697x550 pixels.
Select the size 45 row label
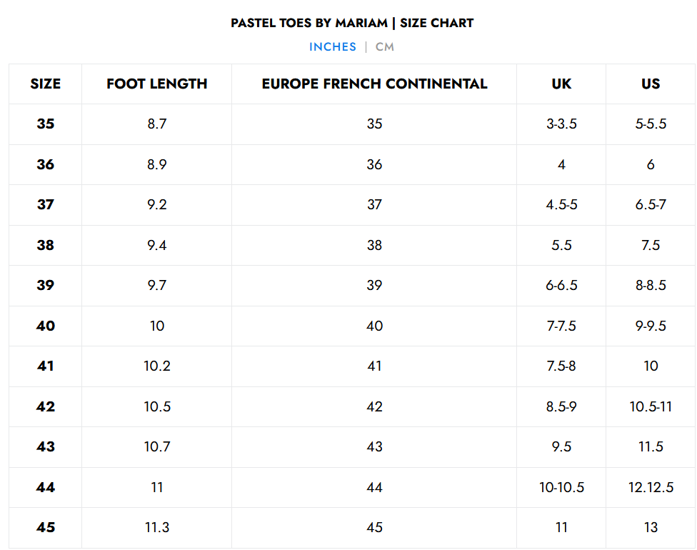point(46,527)
